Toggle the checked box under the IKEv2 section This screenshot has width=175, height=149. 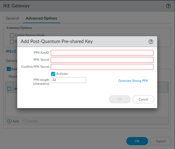(9, 69)
